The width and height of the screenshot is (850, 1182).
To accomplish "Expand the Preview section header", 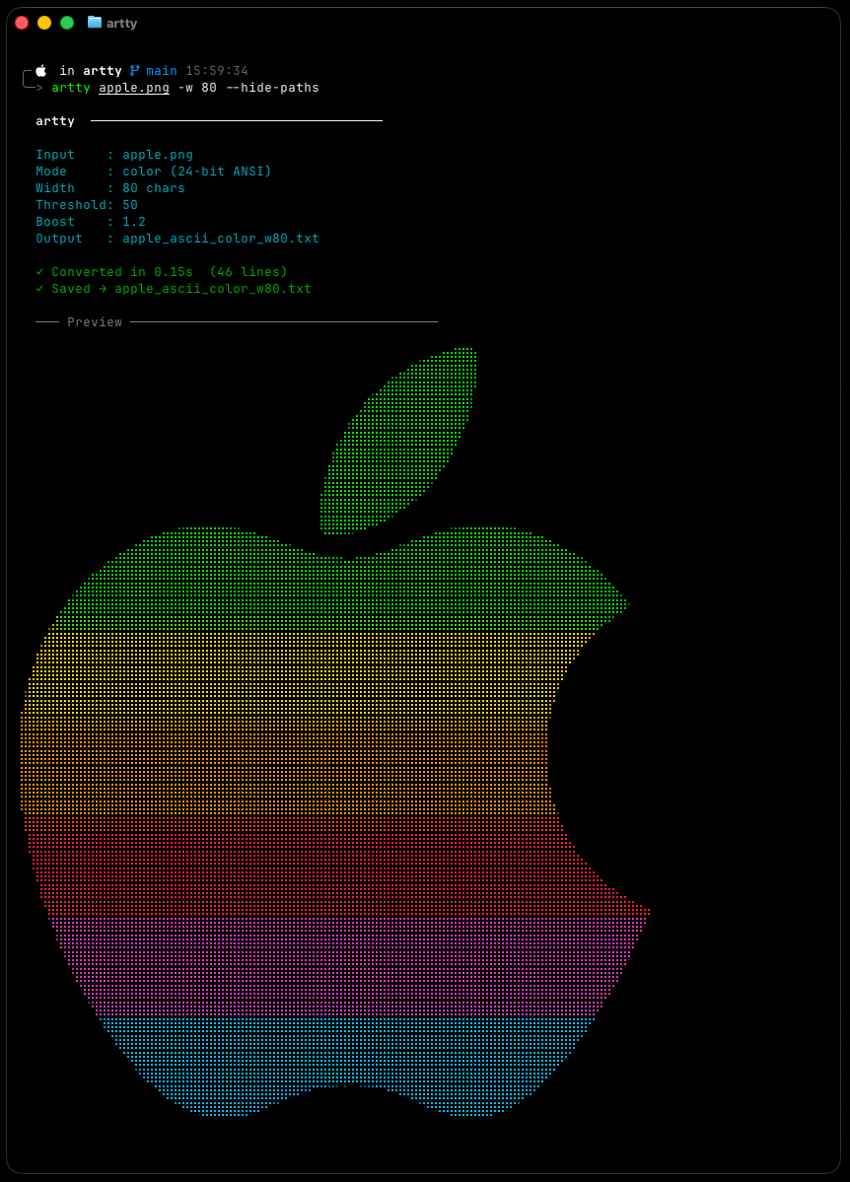I will pos(95,320).
